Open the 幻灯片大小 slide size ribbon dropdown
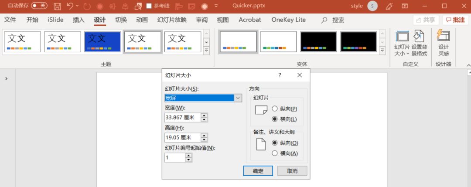This screenshot has width=471, height=187. pyautogui.click(x=402, y=44)
